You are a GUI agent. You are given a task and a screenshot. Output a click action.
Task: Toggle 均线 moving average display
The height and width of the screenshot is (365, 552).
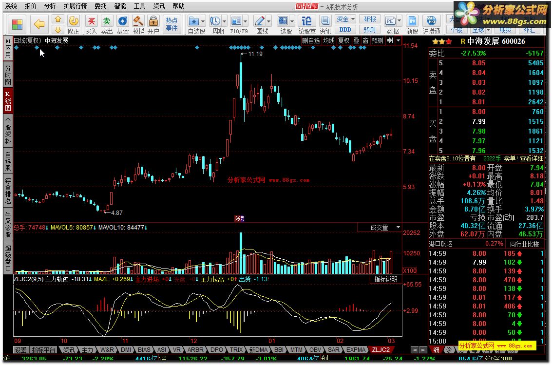click(x=328, y=41)
